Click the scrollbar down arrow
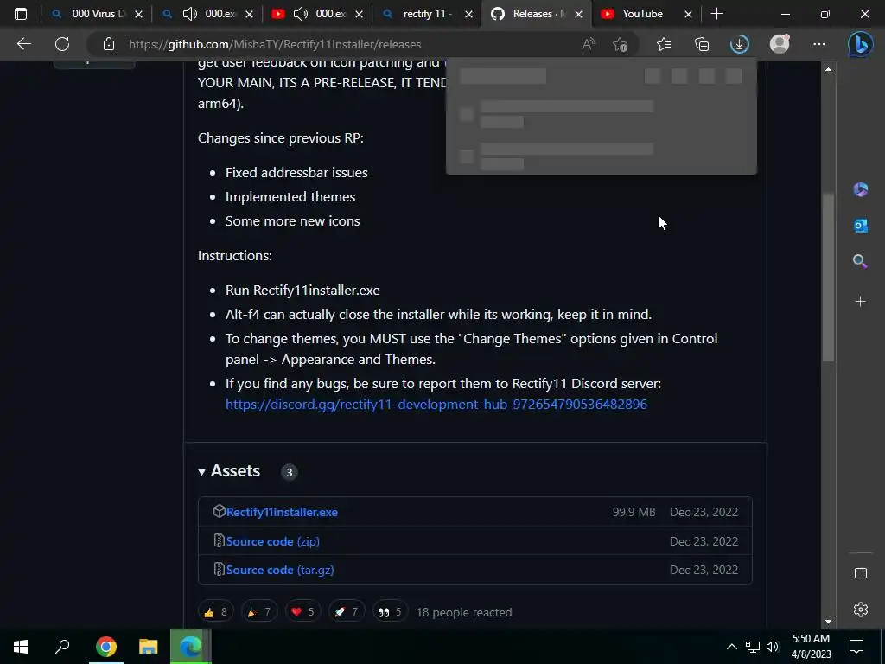The width and height of the screenshot is (885, 664). [x=828, y=622]
